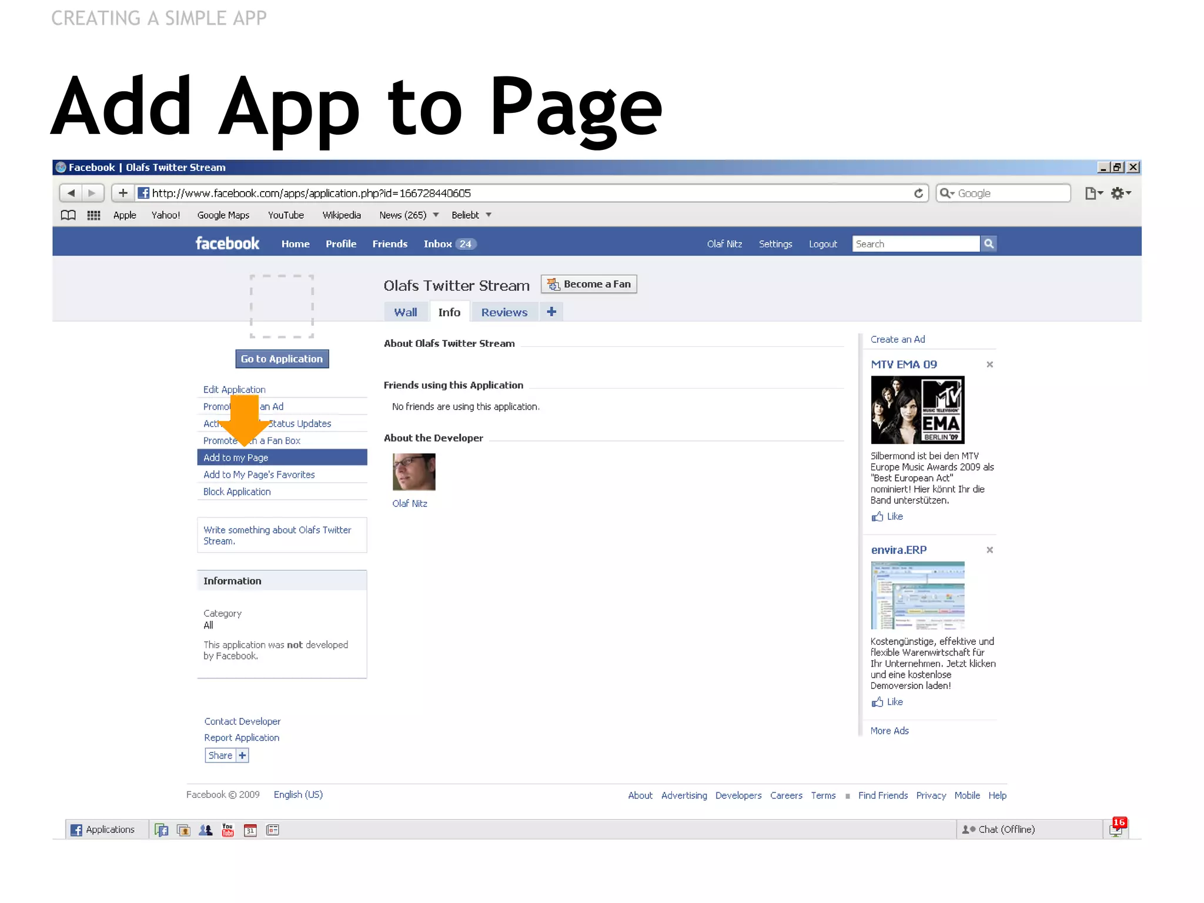Viewport: 1204px width, 903px height.
Task: Click the Block Application link
Action: 237,491
